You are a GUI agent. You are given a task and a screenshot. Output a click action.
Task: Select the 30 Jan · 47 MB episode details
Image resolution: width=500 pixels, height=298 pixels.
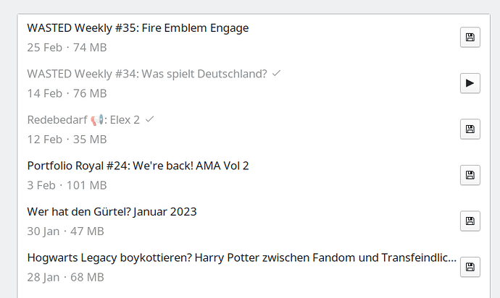pos(66,231)
